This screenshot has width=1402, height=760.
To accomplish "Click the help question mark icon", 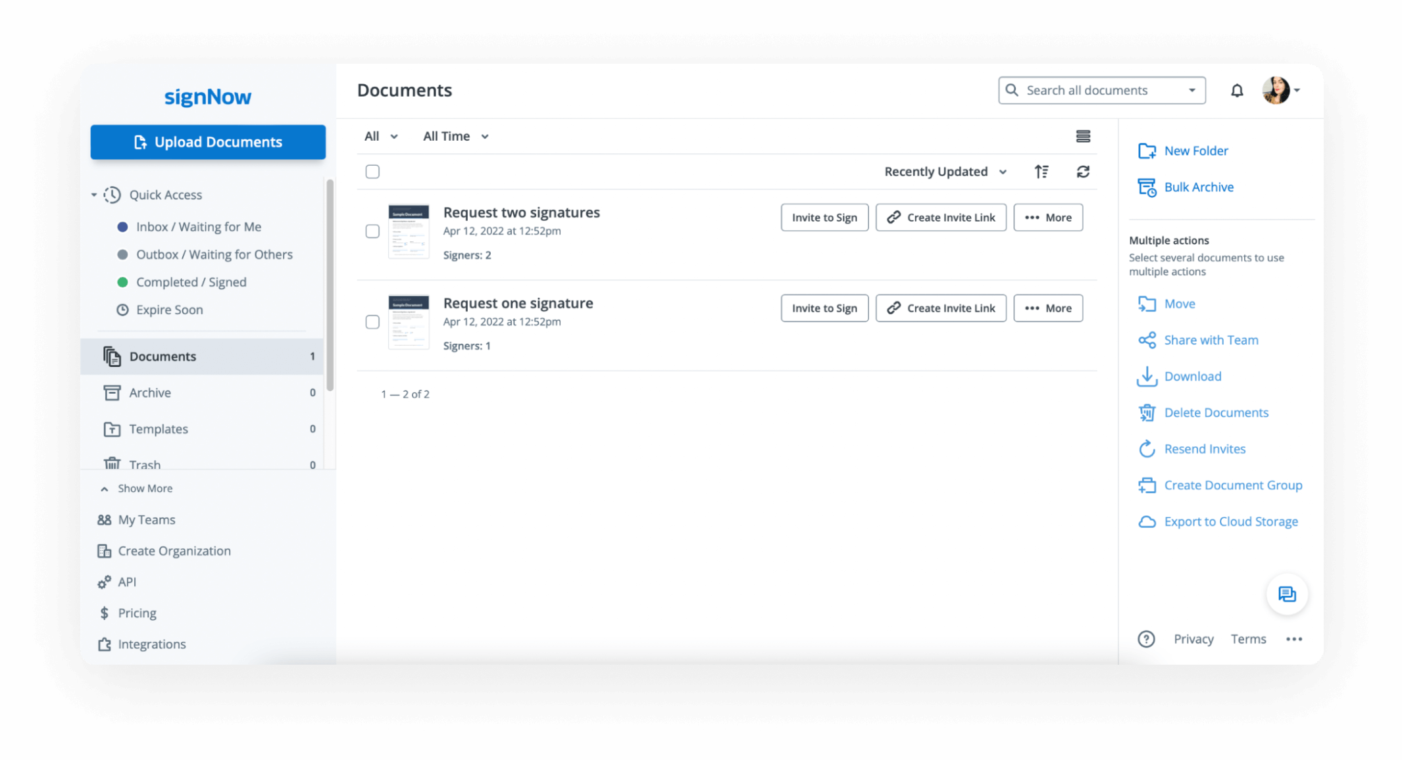I will 1146,639.
